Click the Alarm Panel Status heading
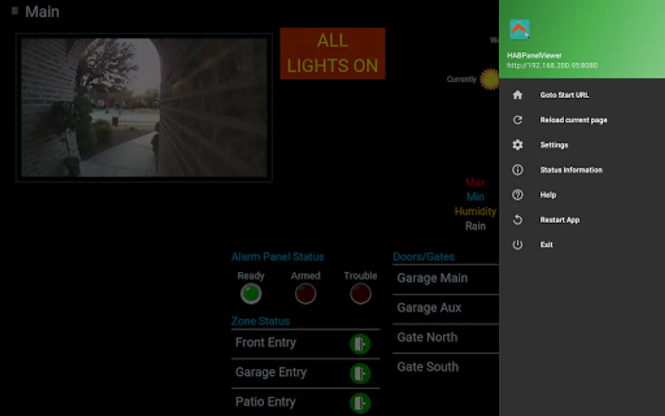This screenshot has height=416, width=665. tap(278, 257)
